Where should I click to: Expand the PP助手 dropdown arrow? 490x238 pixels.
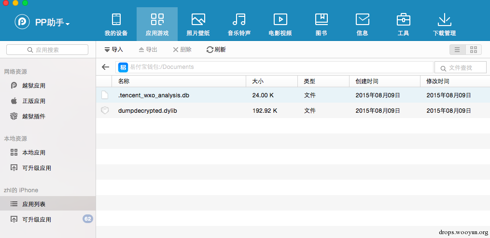click(68, 24)
